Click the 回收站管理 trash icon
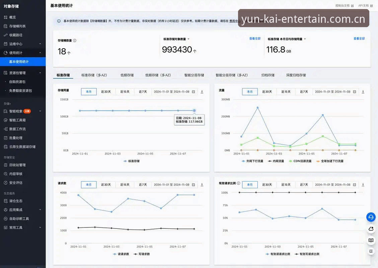This screenshot has height=268, width=378. 6,165
